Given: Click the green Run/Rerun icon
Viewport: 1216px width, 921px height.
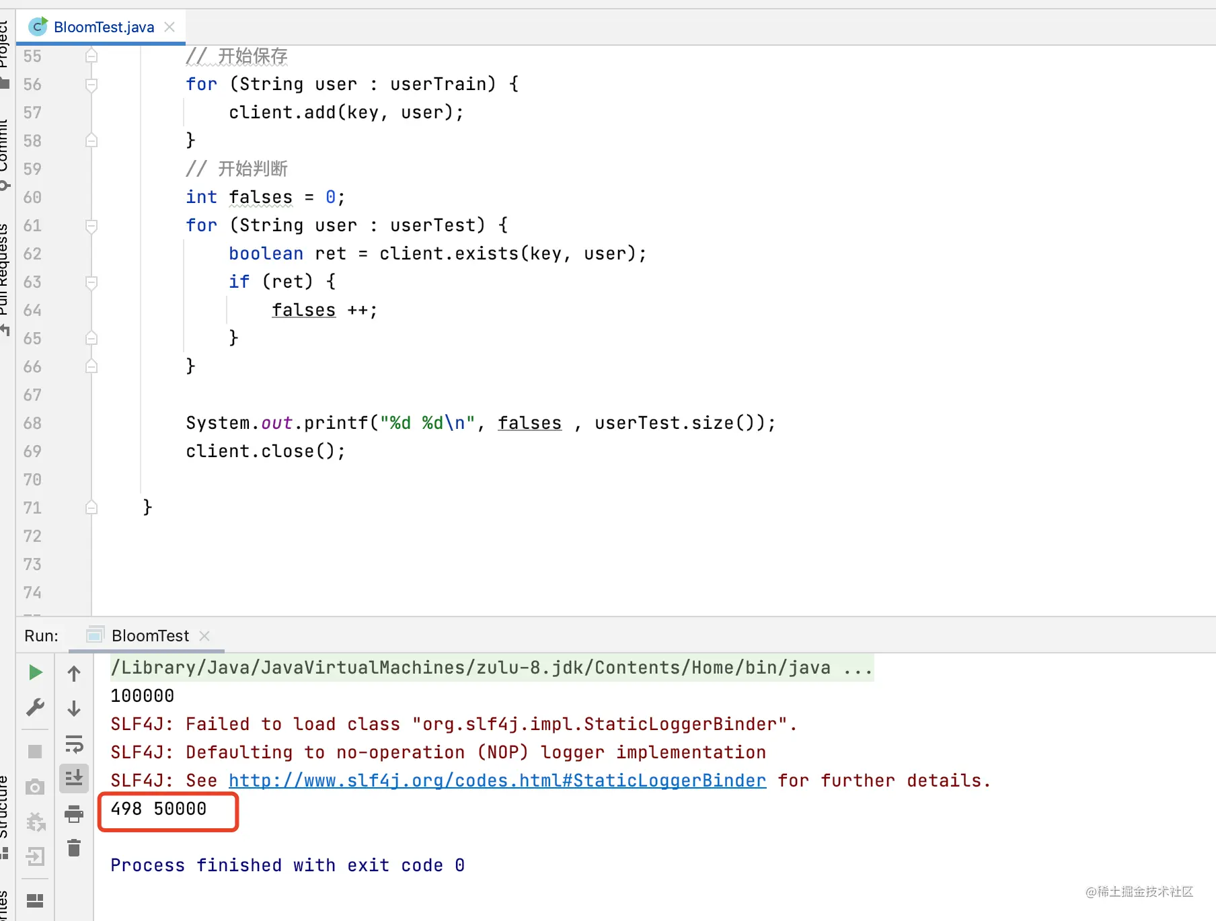Looking at the screenshot, I should click(36, 672).
